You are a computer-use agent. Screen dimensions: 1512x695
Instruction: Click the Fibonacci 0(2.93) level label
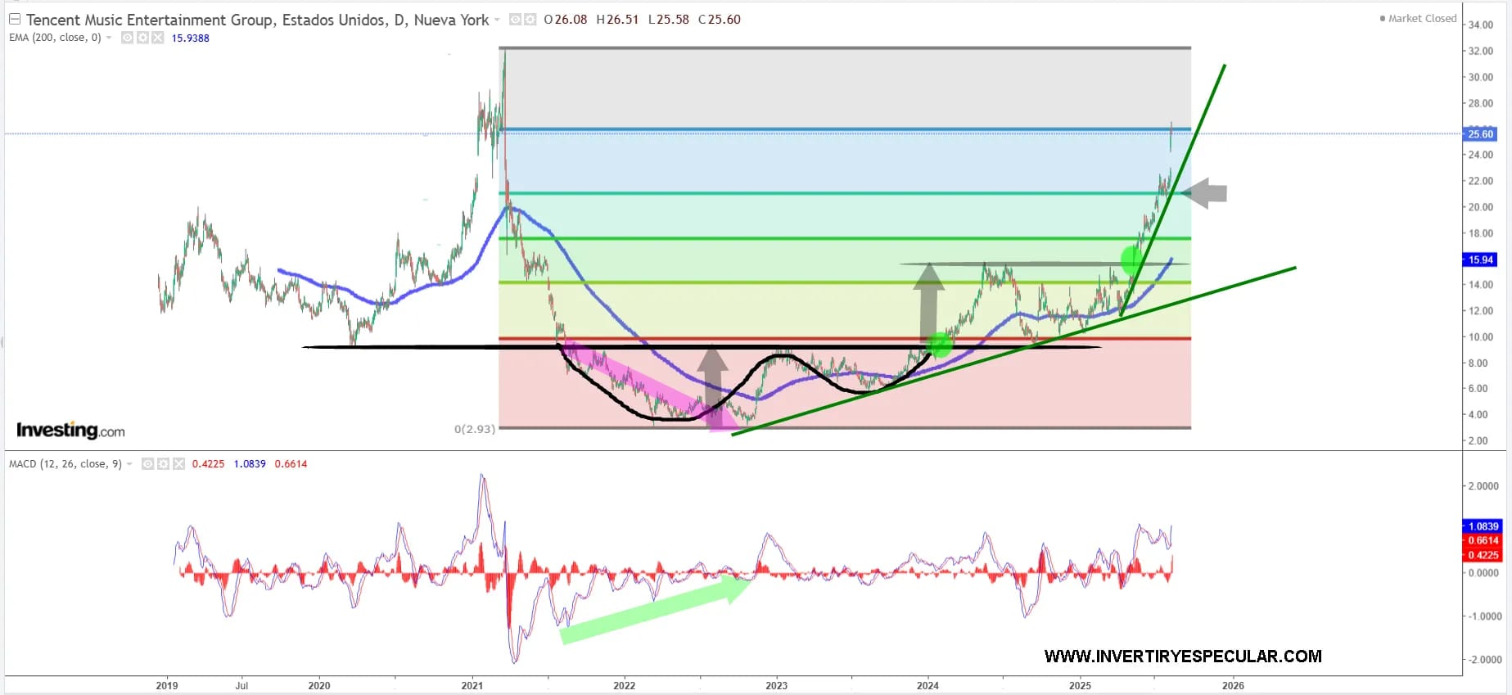tap(475, 428)
